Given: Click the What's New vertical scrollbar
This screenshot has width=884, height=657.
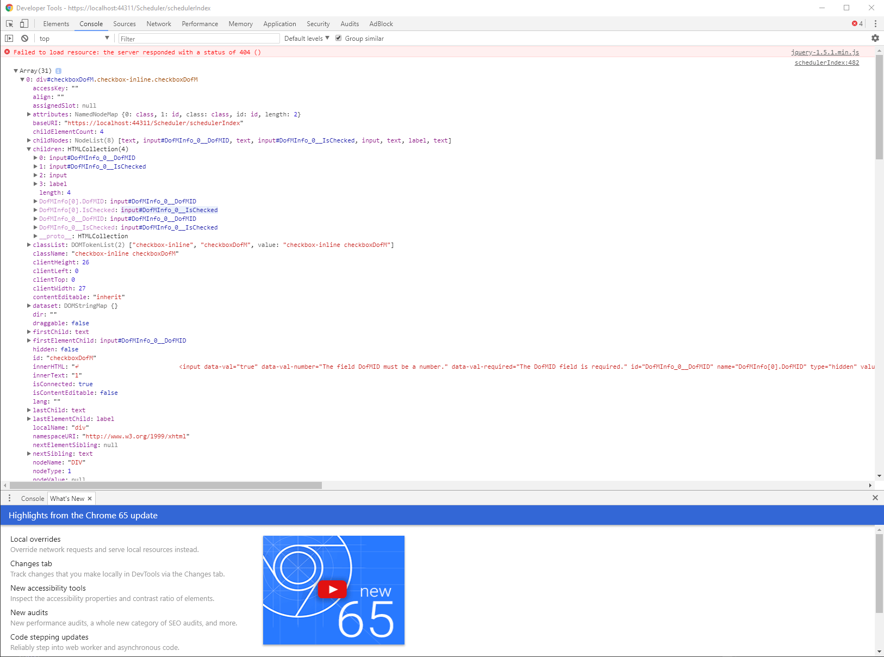Looking at the screenshot, I should coord(879,573).
